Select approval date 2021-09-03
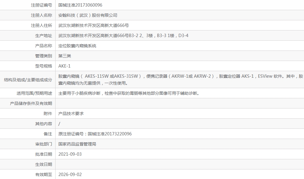The width and height of the screenshot is (304, 179). 70,154
